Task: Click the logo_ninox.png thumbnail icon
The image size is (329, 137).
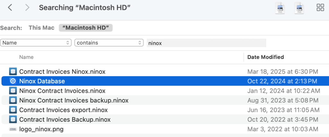Action: (13, 129)
